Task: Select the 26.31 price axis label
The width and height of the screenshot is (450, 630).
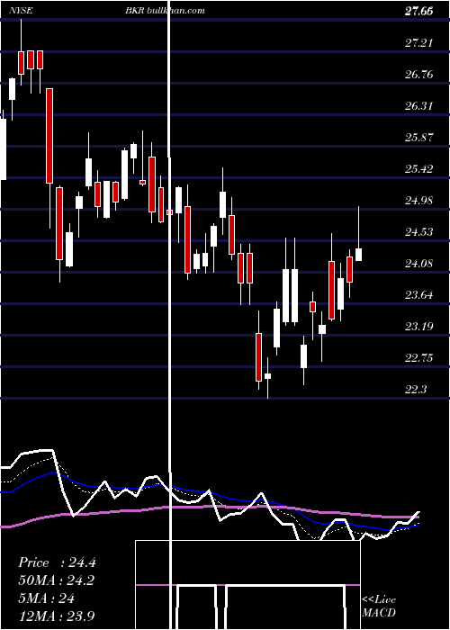Action: (418, 105)
